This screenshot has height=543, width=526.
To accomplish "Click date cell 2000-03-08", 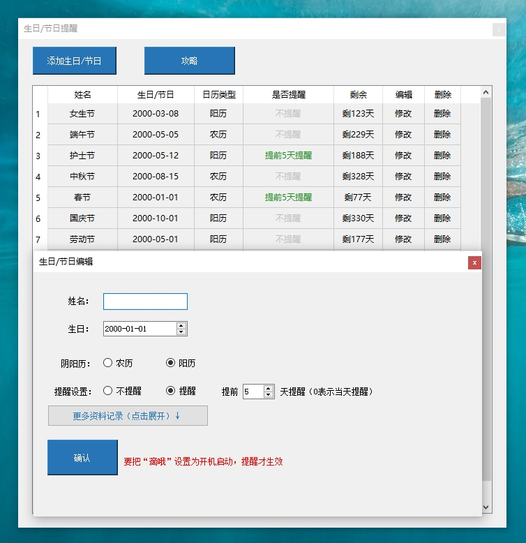I will coord(156,114).
